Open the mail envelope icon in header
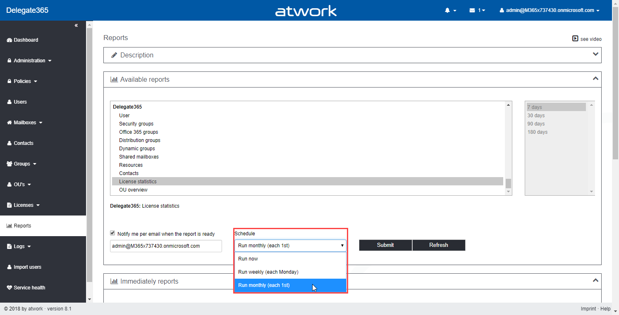The image size is (619, 315). click(x=472, y=10)
